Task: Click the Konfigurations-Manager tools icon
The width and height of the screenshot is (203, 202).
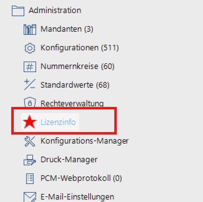Action: [x=30, y=141]
